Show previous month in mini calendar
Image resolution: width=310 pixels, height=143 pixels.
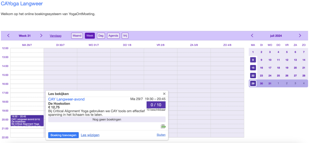click(x=252, y=36)
